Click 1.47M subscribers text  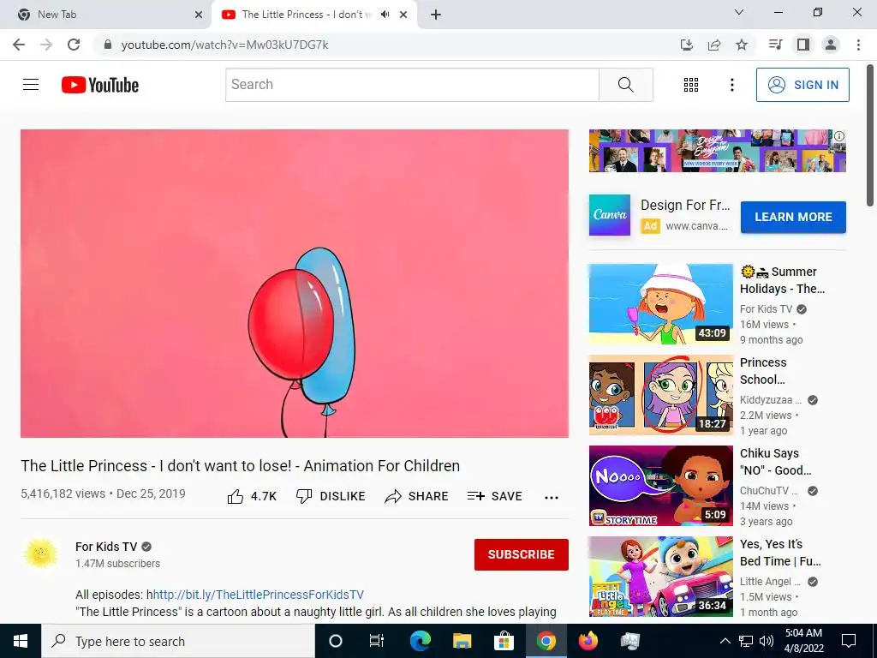(x=117, y=564)
